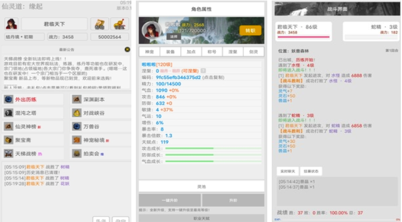The height and width of the screenshot is (222, 402).
Task: Click the 深渊副本 dungeon icon
Action: tap(77, 99)
